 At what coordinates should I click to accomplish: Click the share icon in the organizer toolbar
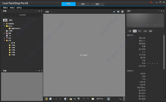coord(75,99)
